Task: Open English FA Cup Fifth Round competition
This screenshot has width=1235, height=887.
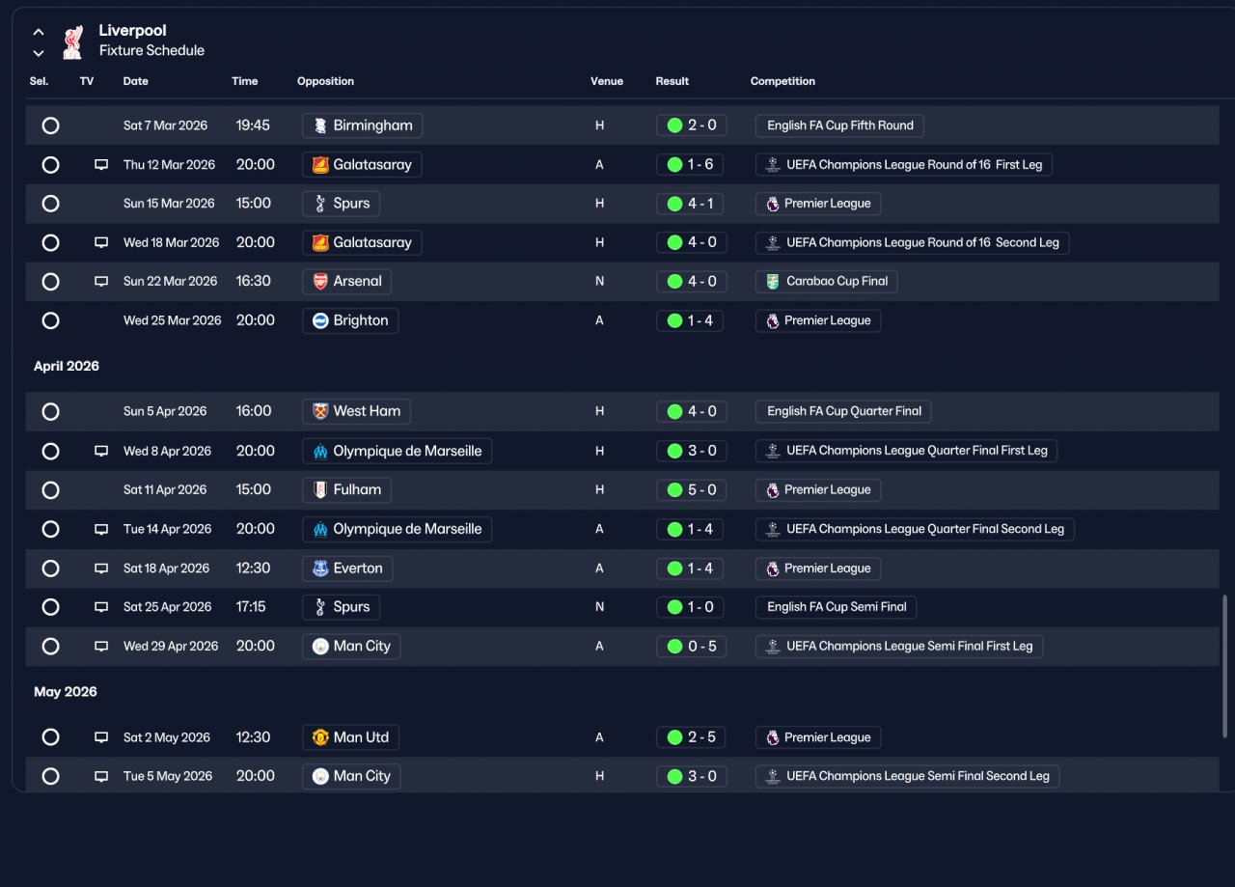Action: click(x=840, y=125)
